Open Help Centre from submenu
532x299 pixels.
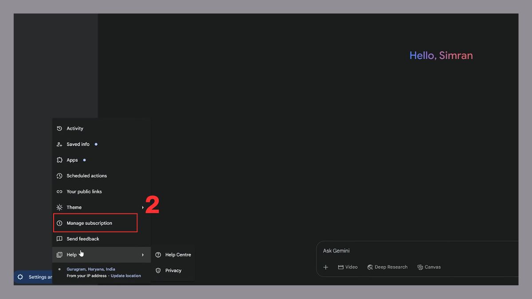[173, 255]
